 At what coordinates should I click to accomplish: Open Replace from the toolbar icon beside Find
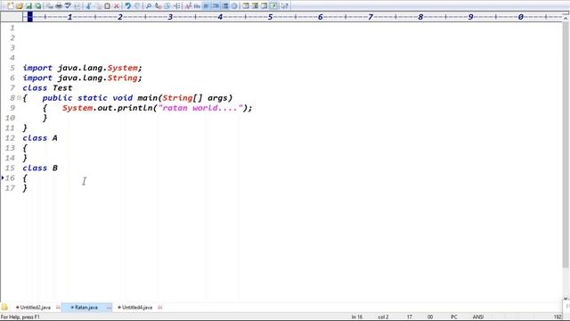coord(158,6)
